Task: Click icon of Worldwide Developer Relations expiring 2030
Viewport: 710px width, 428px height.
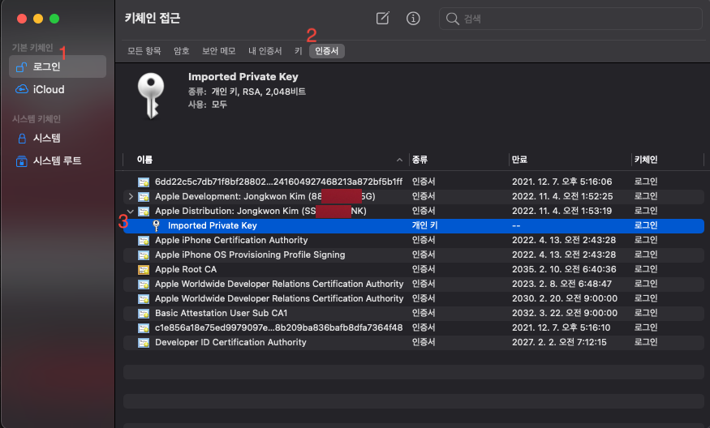Action: point(144,298)
